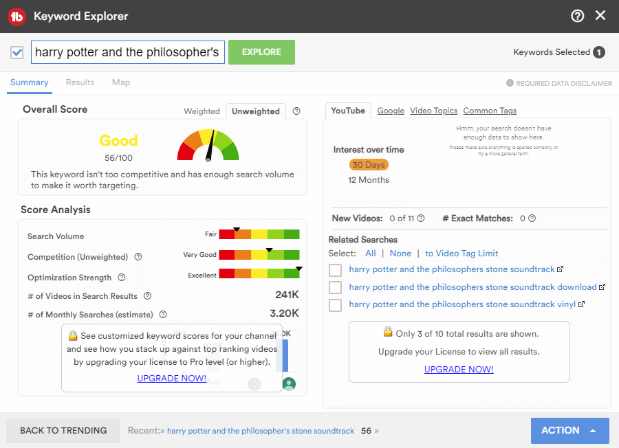Switch to Google data tab
Viewport: 619px width, 448px height.
click(x=391, y=111)
